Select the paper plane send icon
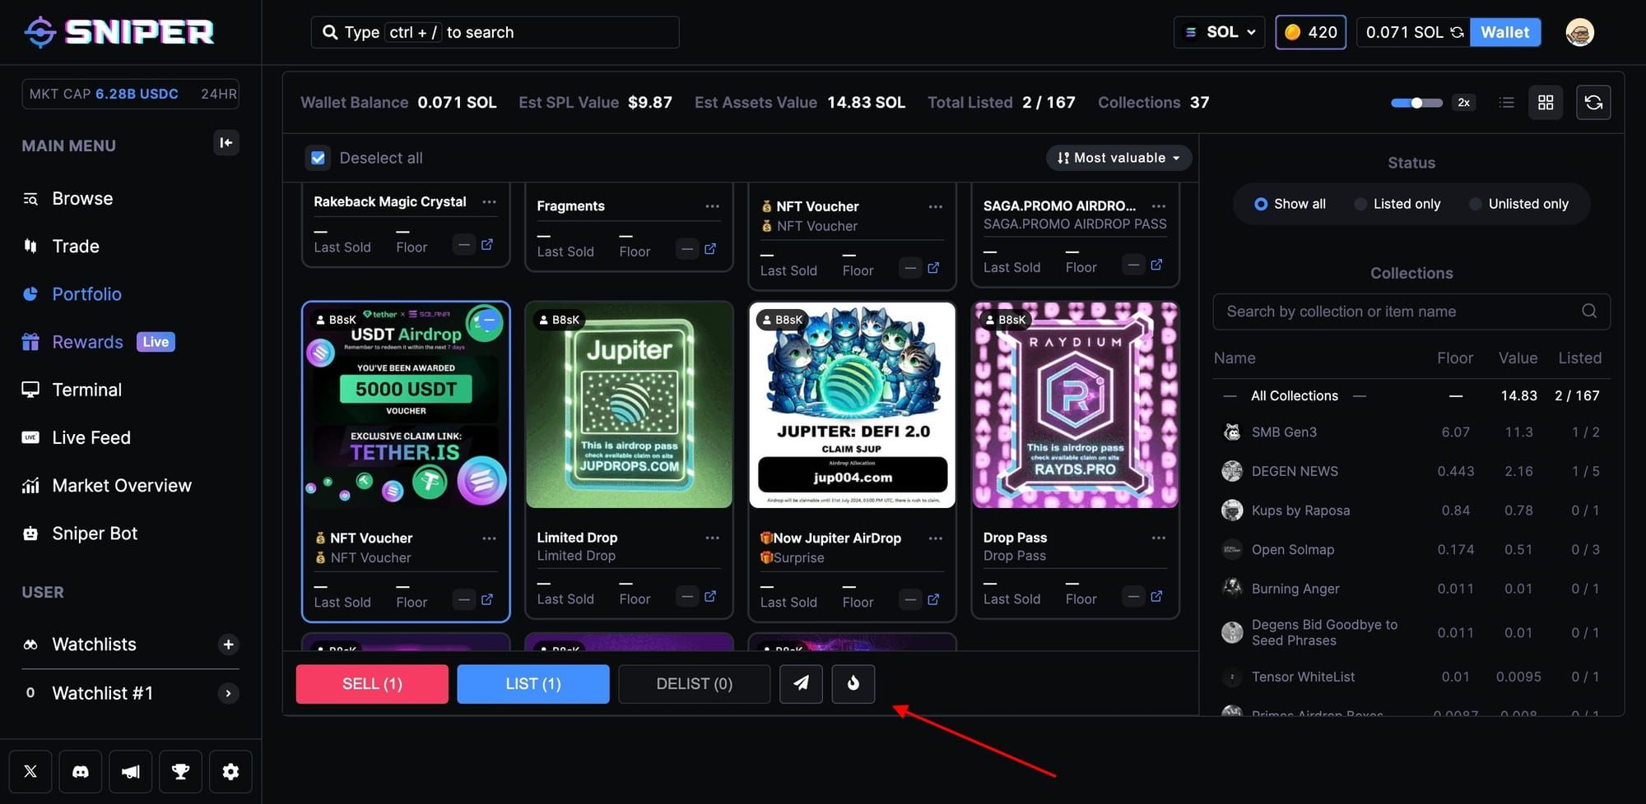Image resolution: width=1646 pixels, height=804 pixels. pos(800,683)
